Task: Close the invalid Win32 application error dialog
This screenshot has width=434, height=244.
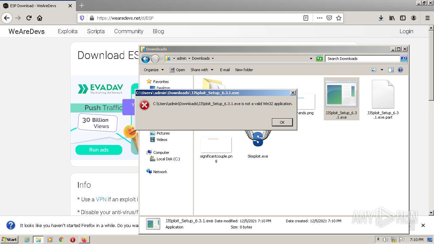Action: pos(293,93)
